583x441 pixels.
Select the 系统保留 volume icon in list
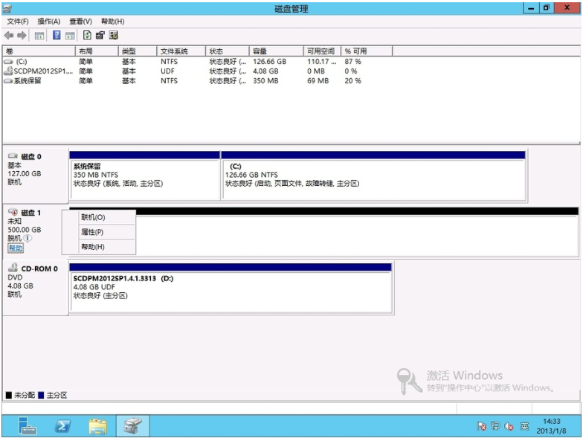pos(8,80)
